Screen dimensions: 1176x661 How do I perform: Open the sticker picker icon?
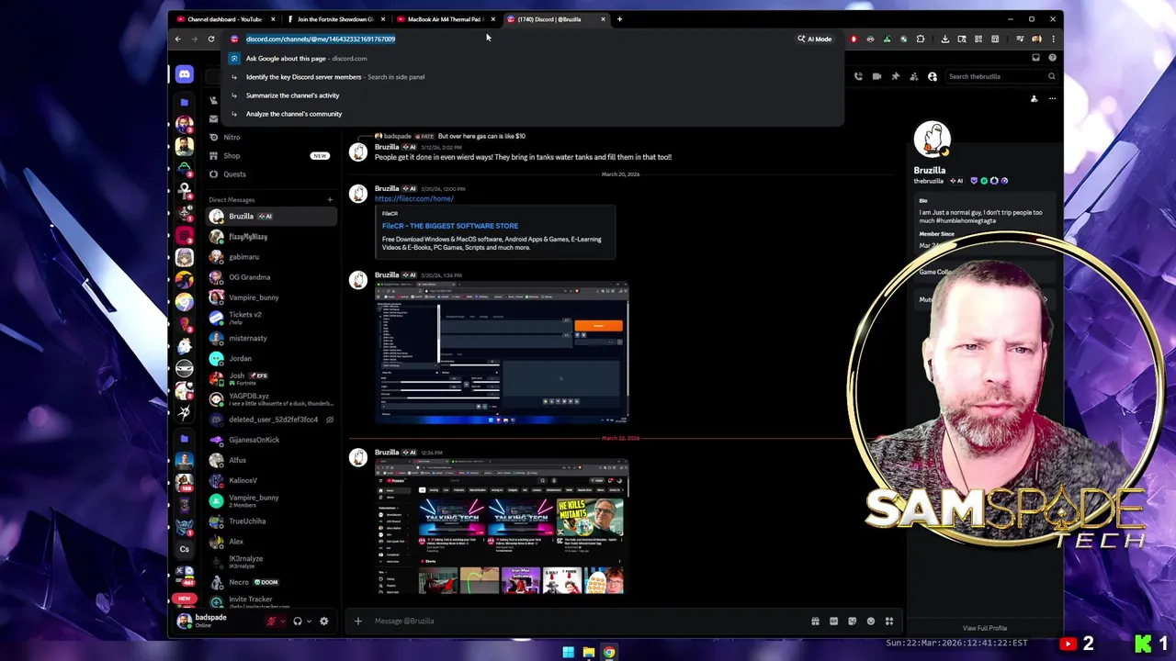853,622
